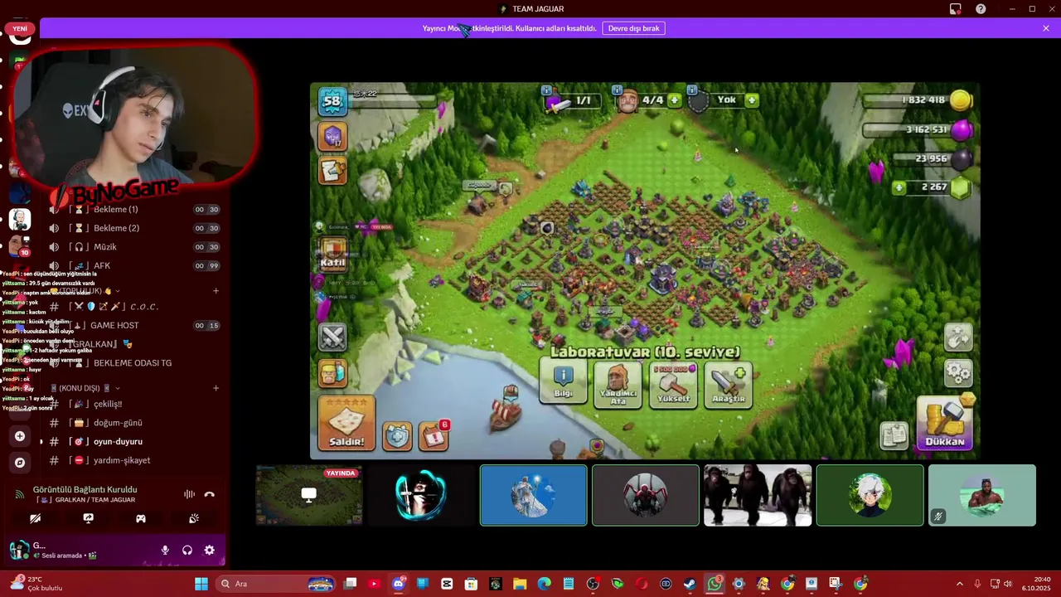Join the Bekleme (2) voice channel
Viewport: 1061px width, 597px height.
134,228
